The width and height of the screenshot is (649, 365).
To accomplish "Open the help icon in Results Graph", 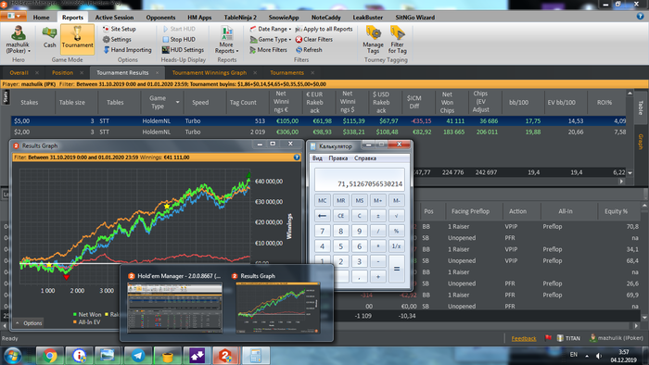I will point(297,157).
